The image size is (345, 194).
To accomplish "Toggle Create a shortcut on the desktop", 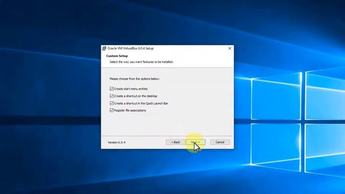I will [112, 96].
